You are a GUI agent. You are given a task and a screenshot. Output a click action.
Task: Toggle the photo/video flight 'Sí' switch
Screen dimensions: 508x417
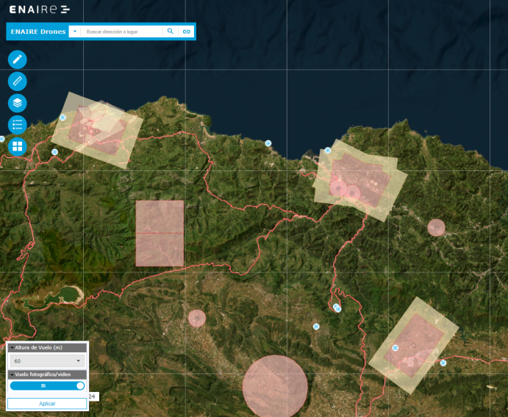[47, 385]
